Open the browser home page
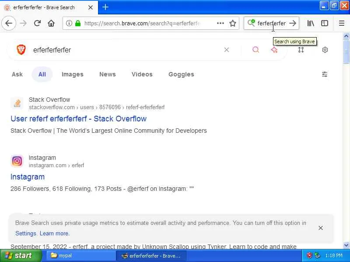The width and height of the screenshot is (350, 262). [51, 23]
